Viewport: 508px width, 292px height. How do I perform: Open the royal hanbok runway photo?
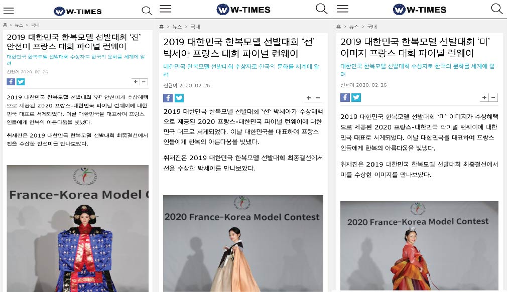78,229
